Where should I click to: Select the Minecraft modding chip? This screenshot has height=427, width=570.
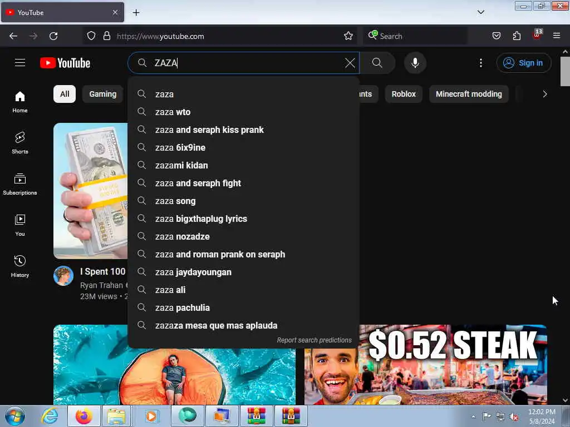pyautogui.click(x=469, y=94)
